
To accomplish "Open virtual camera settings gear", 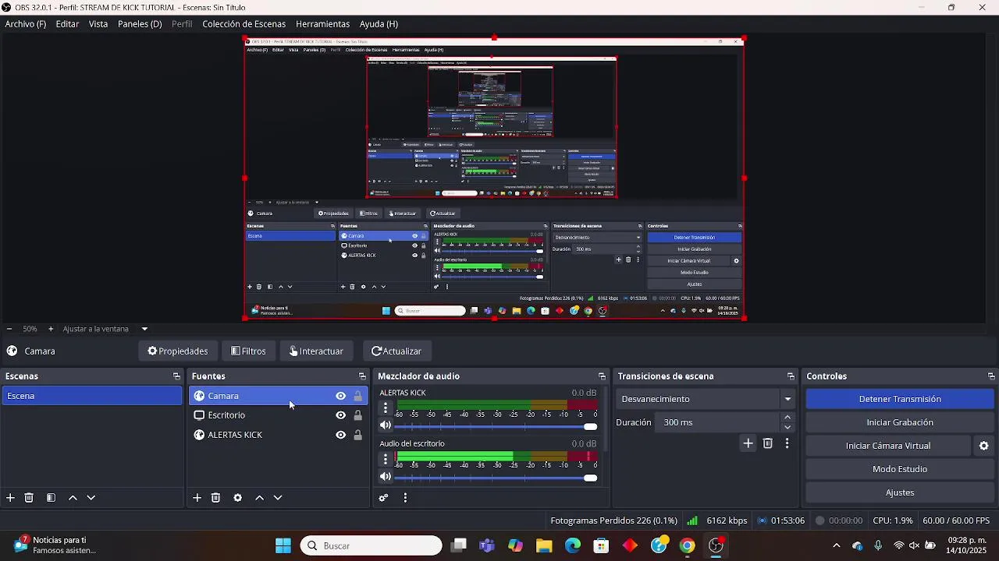I will pos(984,446).
